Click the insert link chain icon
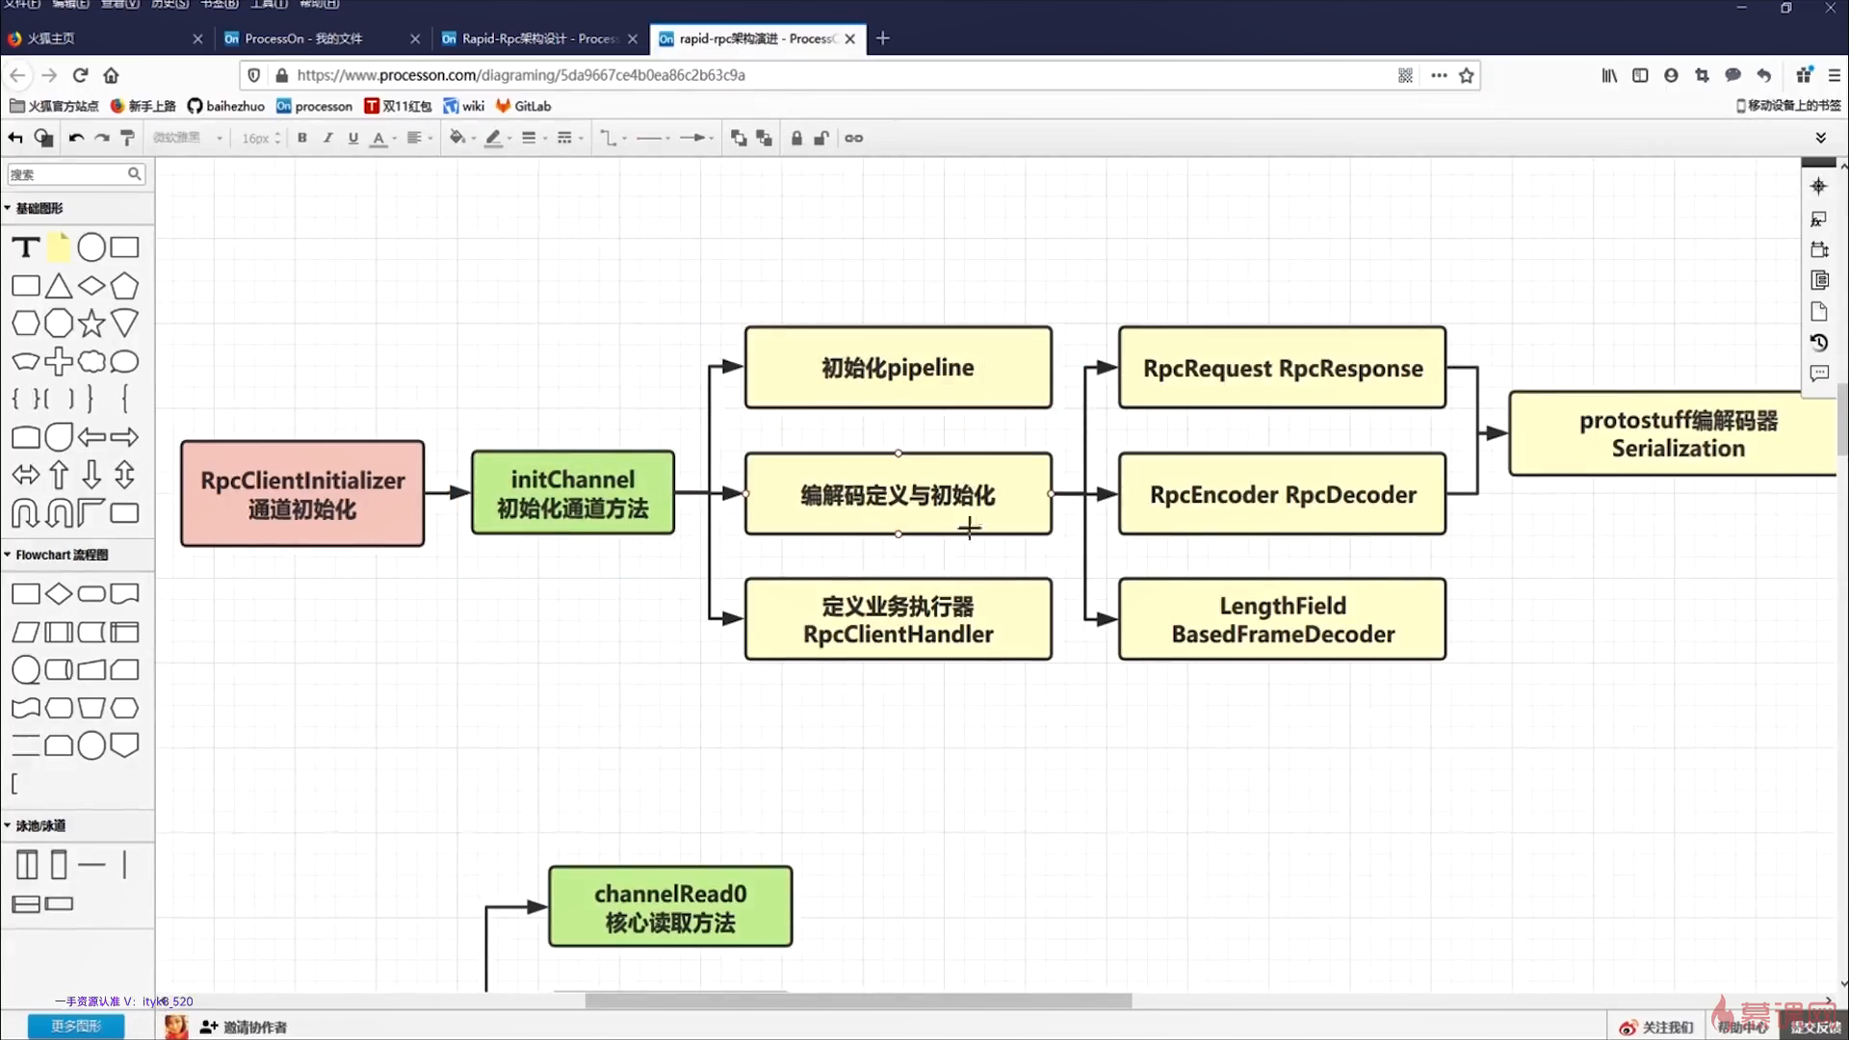The width and height of the screenshot is (1849, 1040). pyautogui.click(x=853, y=138)
